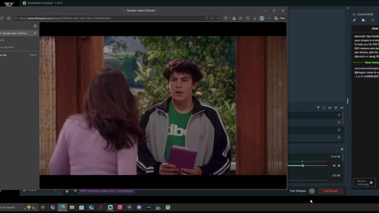The image size is (379, 213).
Task: Click Test Widgets
Action: (298, 191)
